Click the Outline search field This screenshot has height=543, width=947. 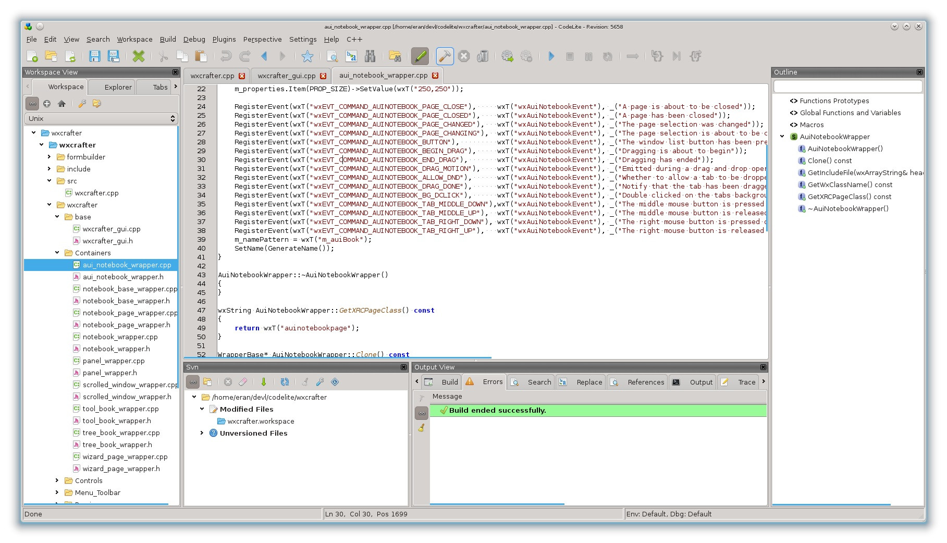point(848,87)
